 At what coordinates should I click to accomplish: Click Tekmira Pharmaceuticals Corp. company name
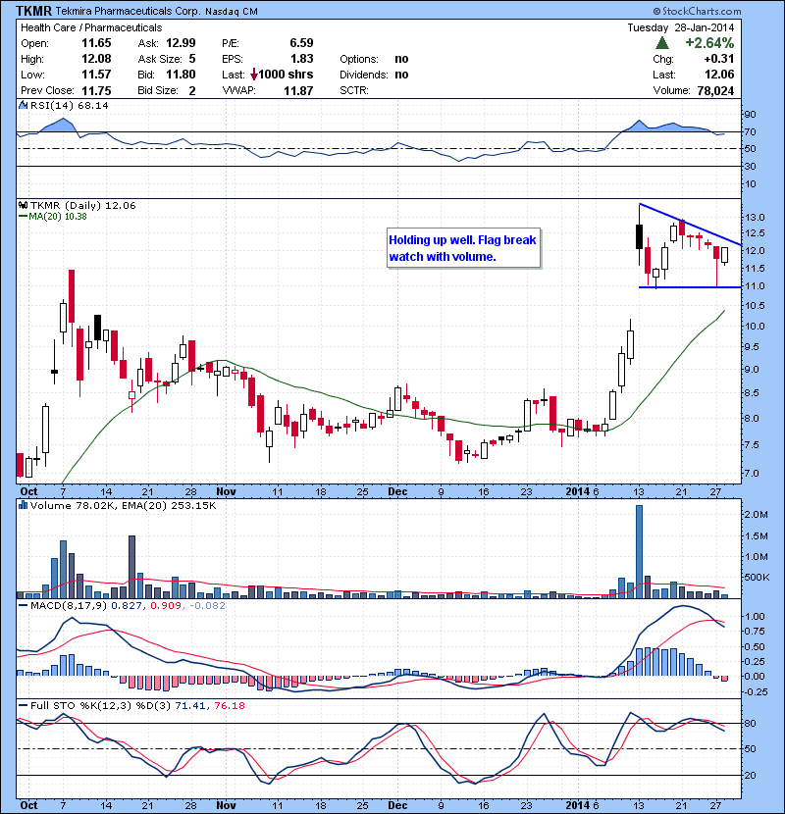coord(128,11)
